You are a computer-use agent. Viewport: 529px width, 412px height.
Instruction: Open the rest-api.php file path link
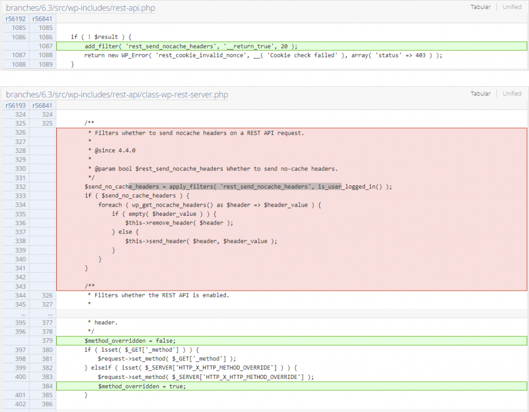80,8
